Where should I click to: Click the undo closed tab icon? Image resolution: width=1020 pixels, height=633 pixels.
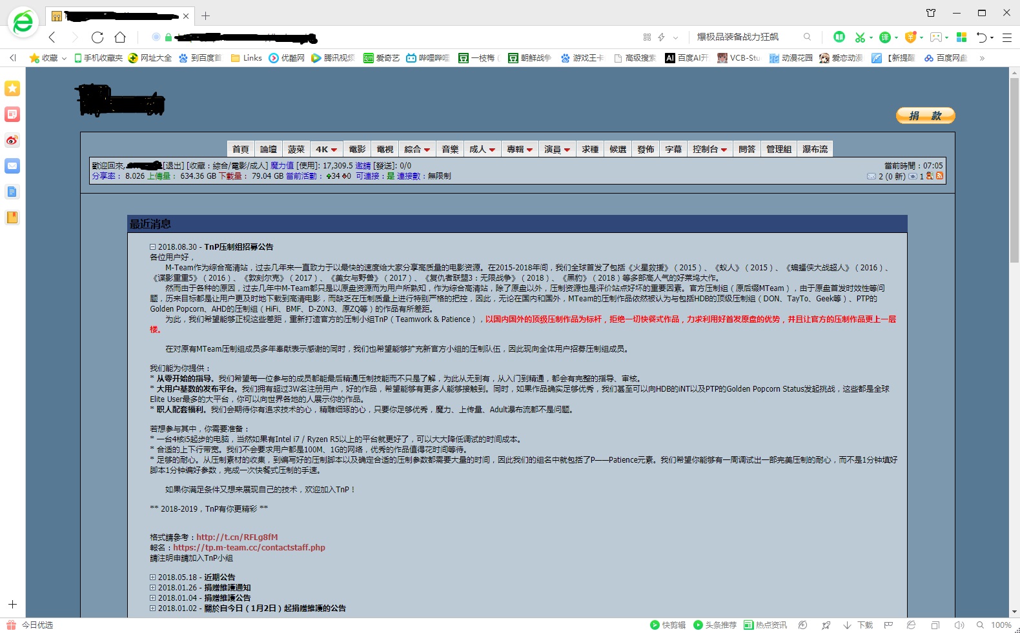click(981, 37)
